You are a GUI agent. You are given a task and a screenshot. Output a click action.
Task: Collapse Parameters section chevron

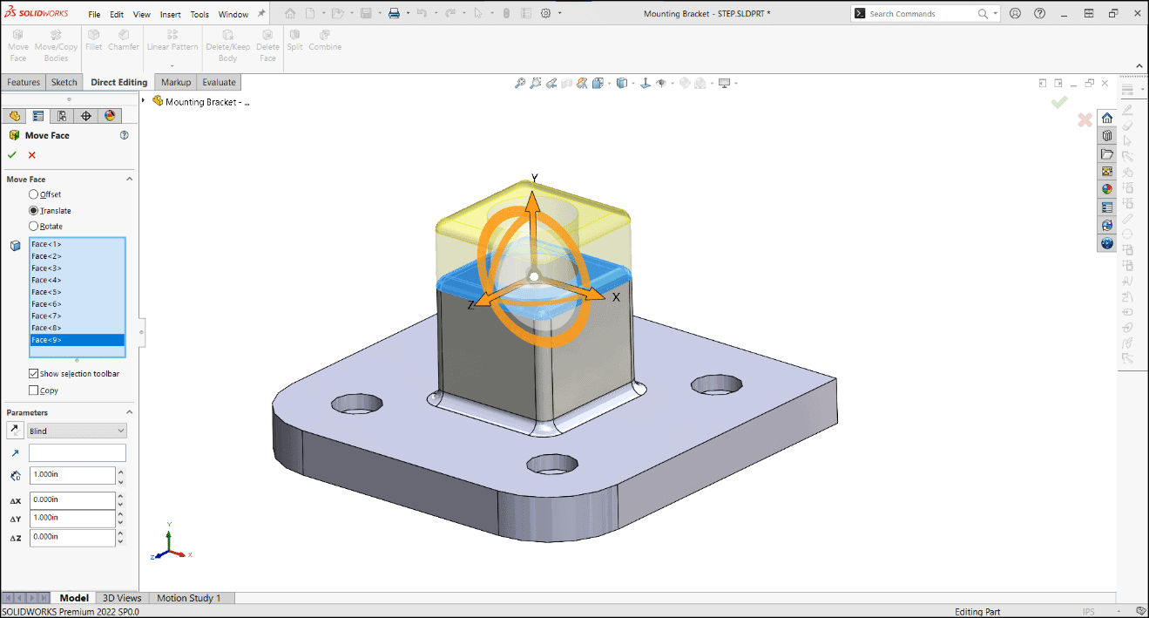(130, 412)
